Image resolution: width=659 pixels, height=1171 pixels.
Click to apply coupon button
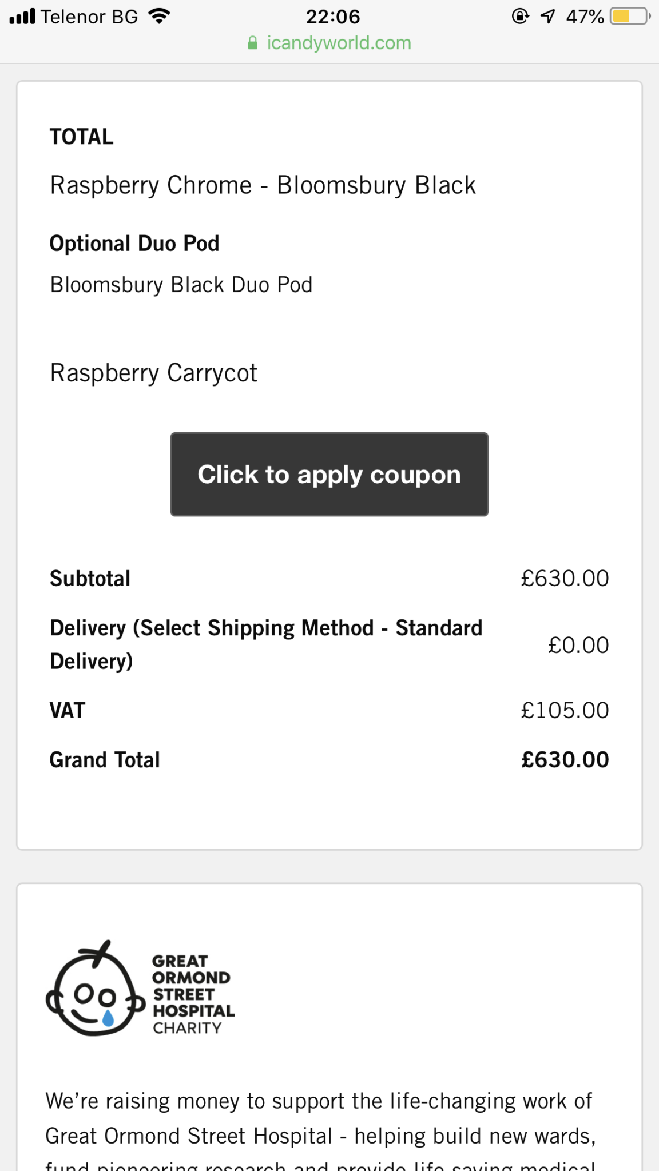(329, 475)
